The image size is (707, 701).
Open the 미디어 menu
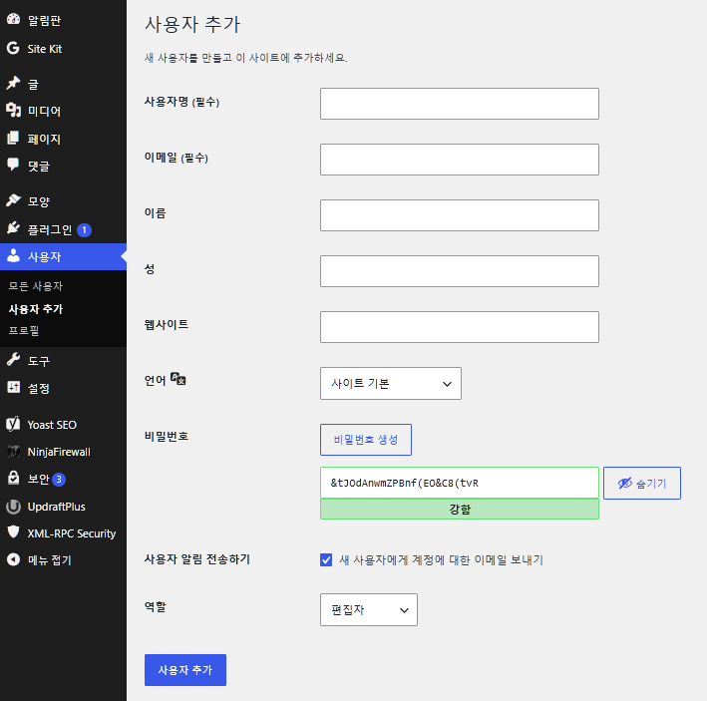click(x=44, y=111)
